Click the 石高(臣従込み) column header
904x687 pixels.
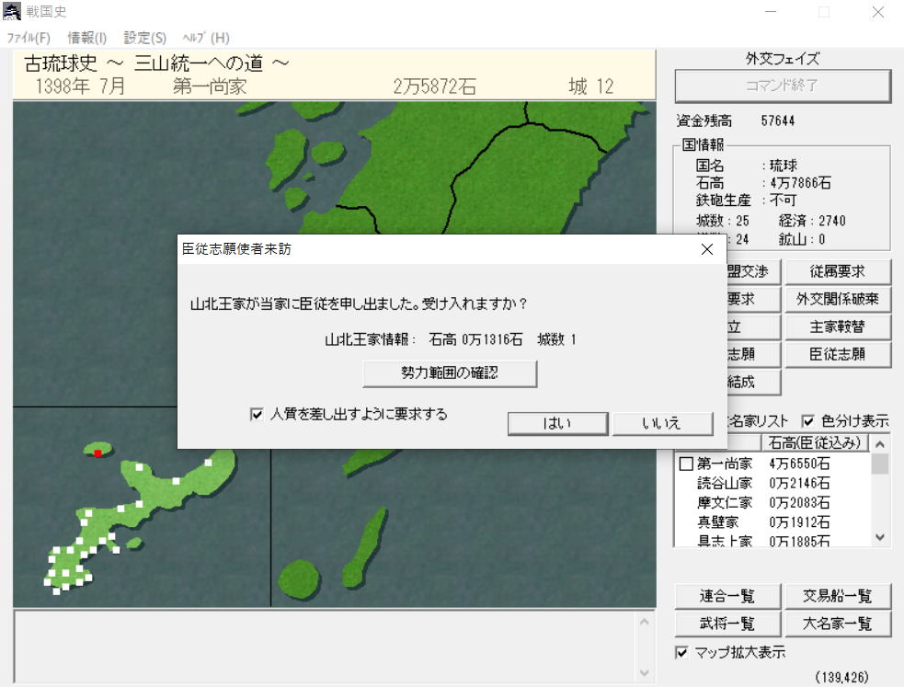(x=815, y=443)
